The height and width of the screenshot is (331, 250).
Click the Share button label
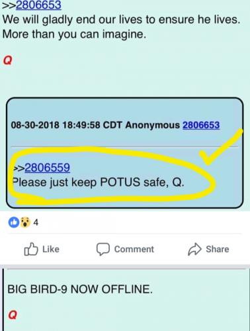click(x=218, y=249)
